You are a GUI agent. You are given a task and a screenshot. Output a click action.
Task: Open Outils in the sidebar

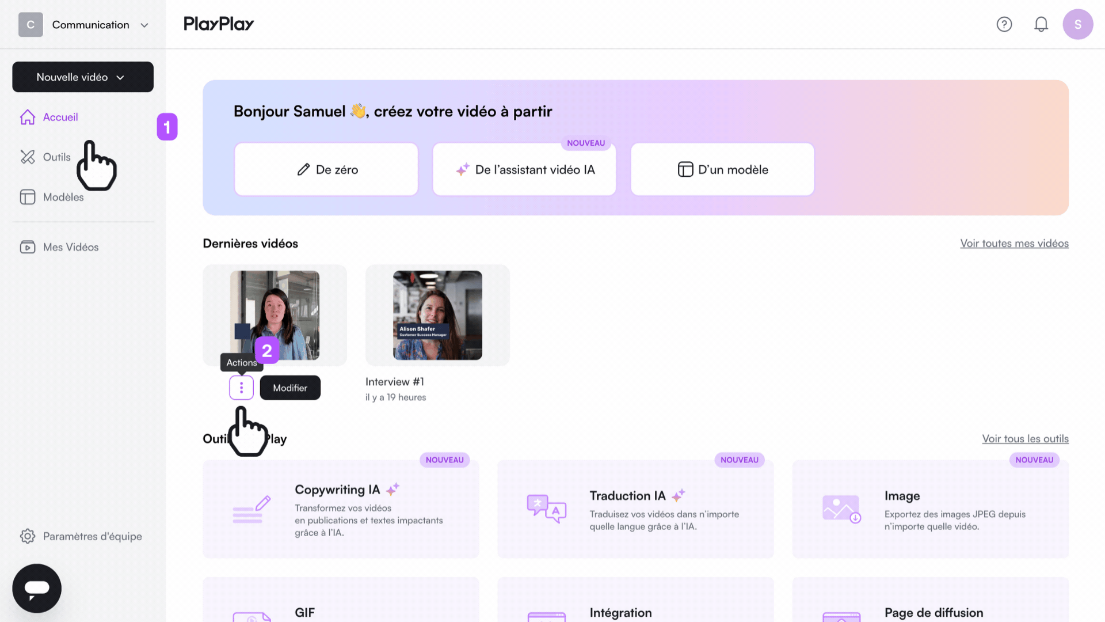(x=56, y=157)
